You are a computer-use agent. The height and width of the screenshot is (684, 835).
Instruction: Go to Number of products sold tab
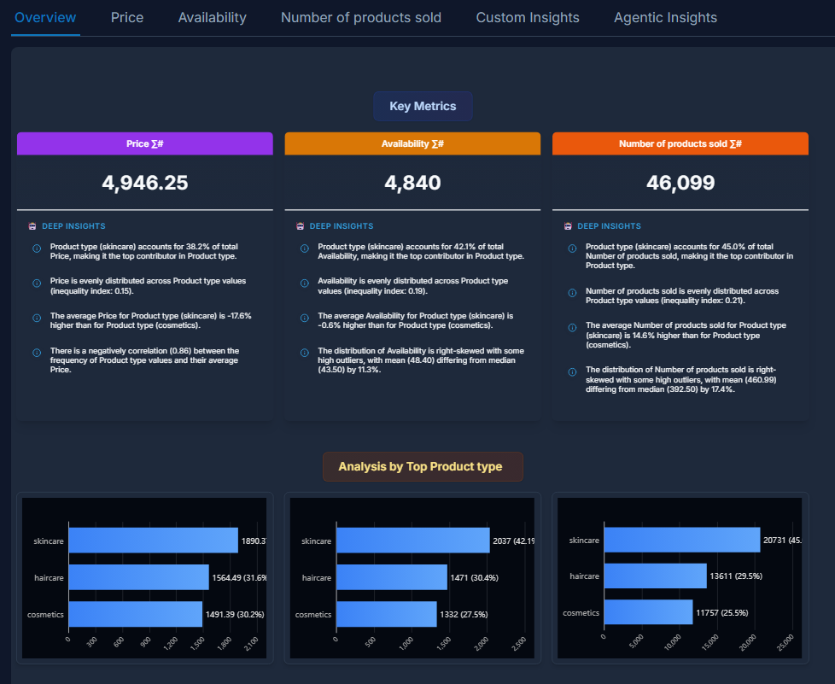click(x=361, y=17)
